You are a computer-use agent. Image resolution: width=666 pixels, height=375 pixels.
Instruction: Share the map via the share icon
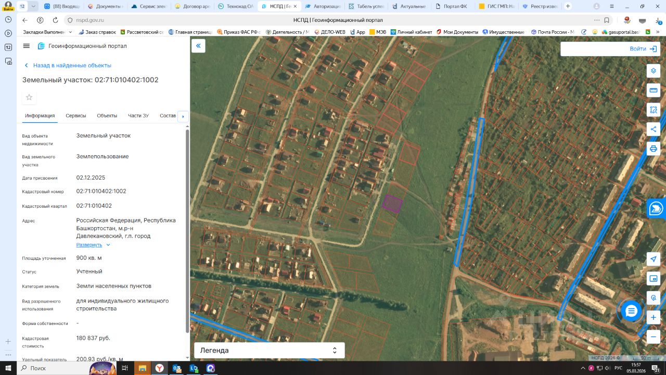[x=654, y=129]
